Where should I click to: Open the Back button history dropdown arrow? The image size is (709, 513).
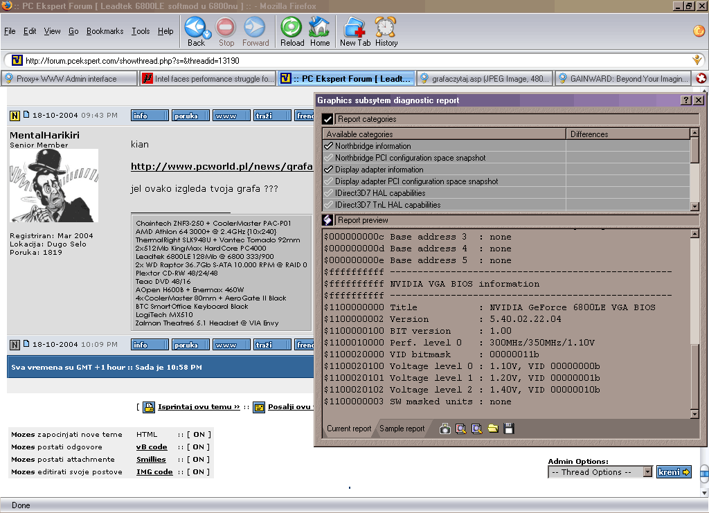[x=207, y=33]
